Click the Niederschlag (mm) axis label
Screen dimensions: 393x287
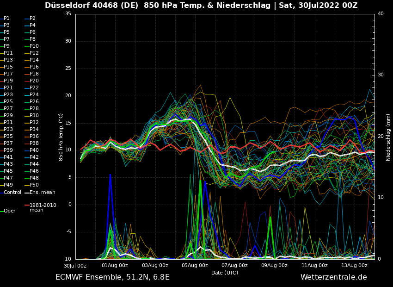tap(388, 137)
